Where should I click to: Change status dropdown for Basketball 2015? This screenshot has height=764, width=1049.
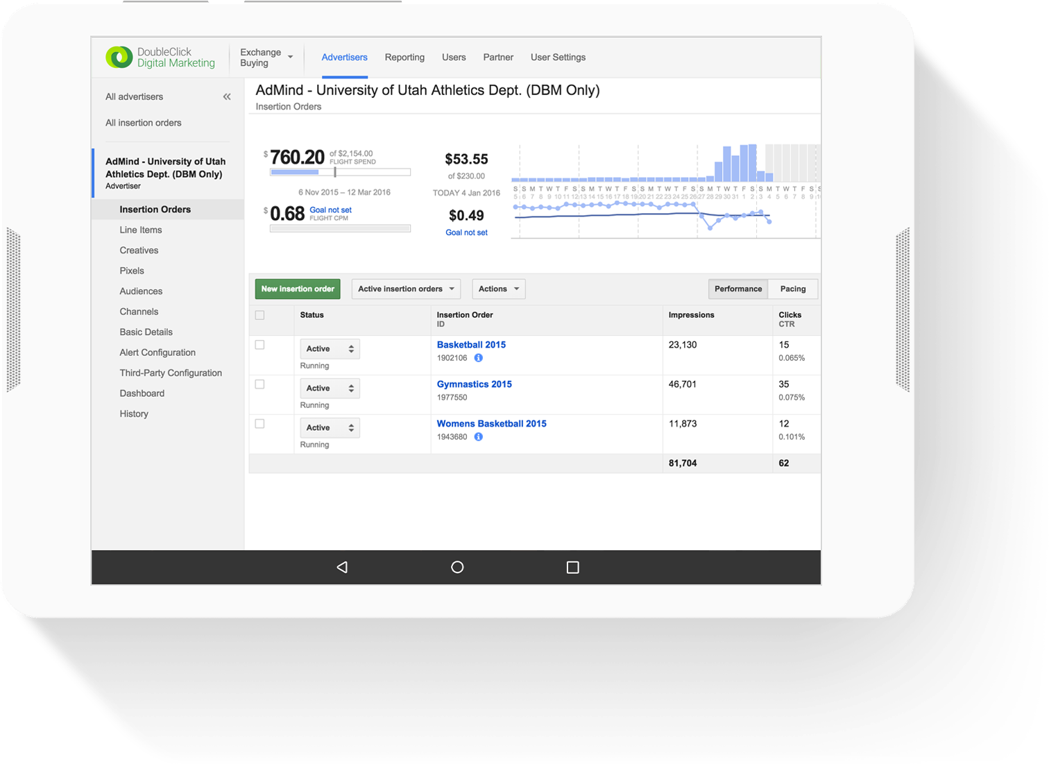[330, 349]
